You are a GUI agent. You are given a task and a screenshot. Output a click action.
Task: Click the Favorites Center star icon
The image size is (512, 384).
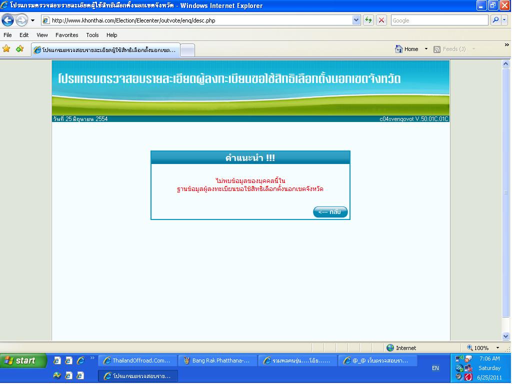[x=6, y=48]
